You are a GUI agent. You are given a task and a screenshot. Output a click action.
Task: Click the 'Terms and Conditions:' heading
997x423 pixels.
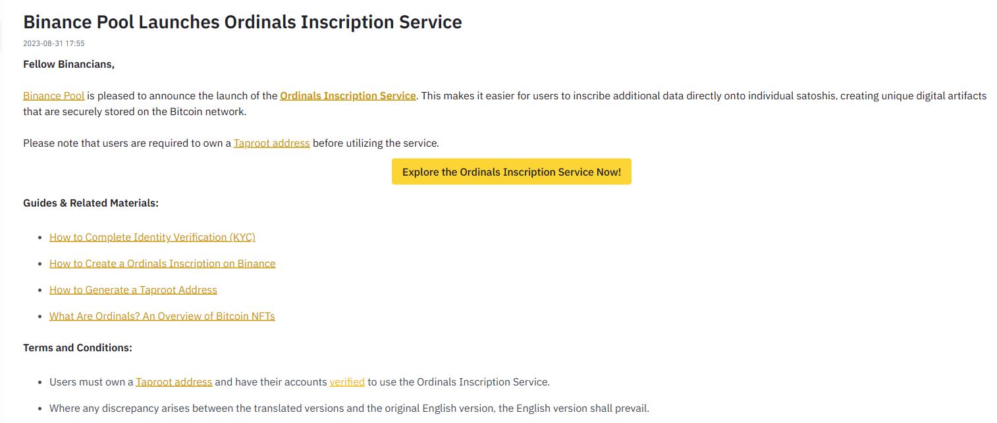(78, 347)
